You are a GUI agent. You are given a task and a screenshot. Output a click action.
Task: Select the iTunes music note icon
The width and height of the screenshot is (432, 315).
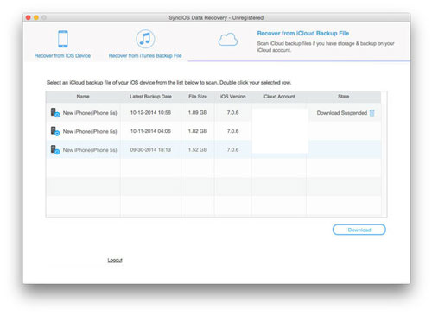point(145,39)
